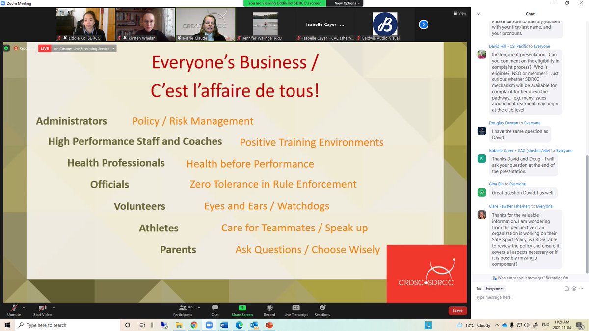Open the Participants panel
Viewport: 589px width, 331px height.
click(x=183, y=310)
